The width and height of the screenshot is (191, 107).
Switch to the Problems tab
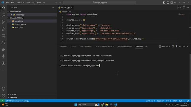(x=63, y=46)
